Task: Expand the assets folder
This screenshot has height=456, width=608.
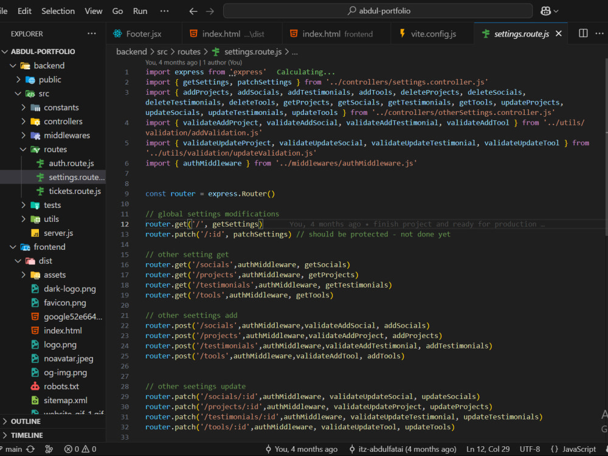Action: pyautogui.click(x=55, y=275)
